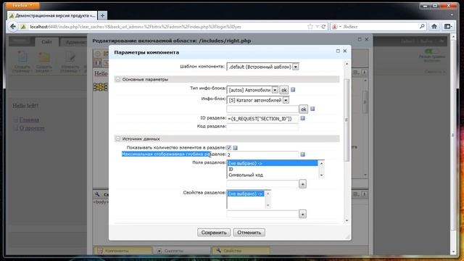Click plus button under Поля разделов
The width and height of the screenshot is (464, 261).
click(x=302, y=184)
